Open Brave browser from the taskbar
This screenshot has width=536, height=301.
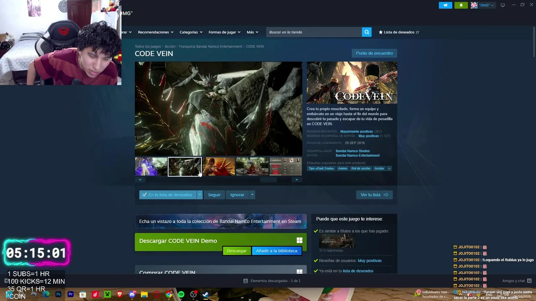pyautogui.click(x=120, y=294)
